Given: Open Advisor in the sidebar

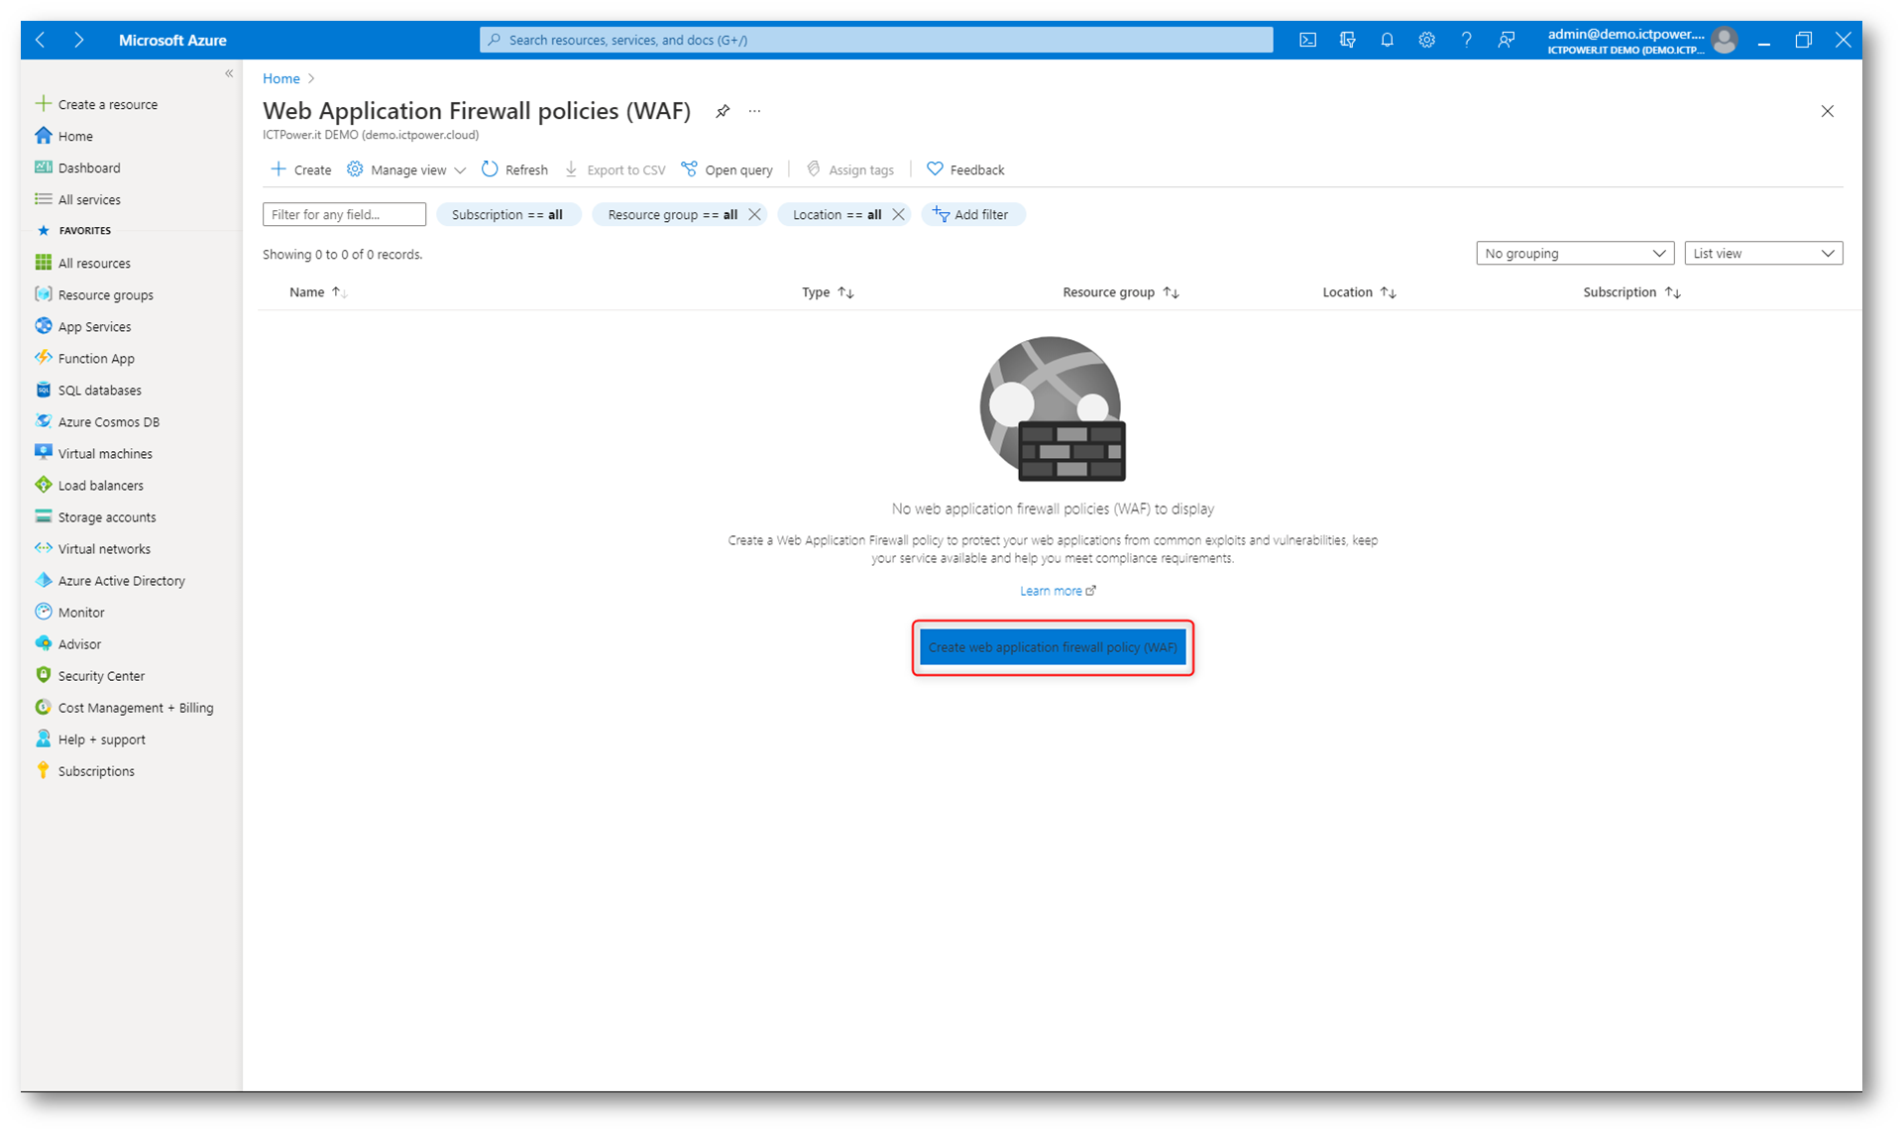Looking at the screenshot, I should 67,643.
